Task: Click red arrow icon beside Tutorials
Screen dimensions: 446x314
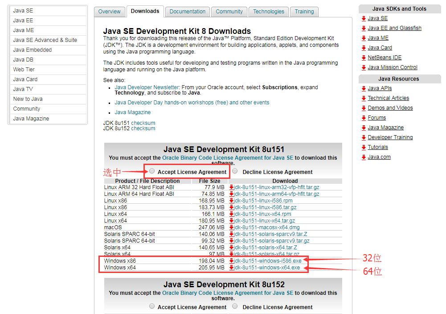Action: pos(364,148)
